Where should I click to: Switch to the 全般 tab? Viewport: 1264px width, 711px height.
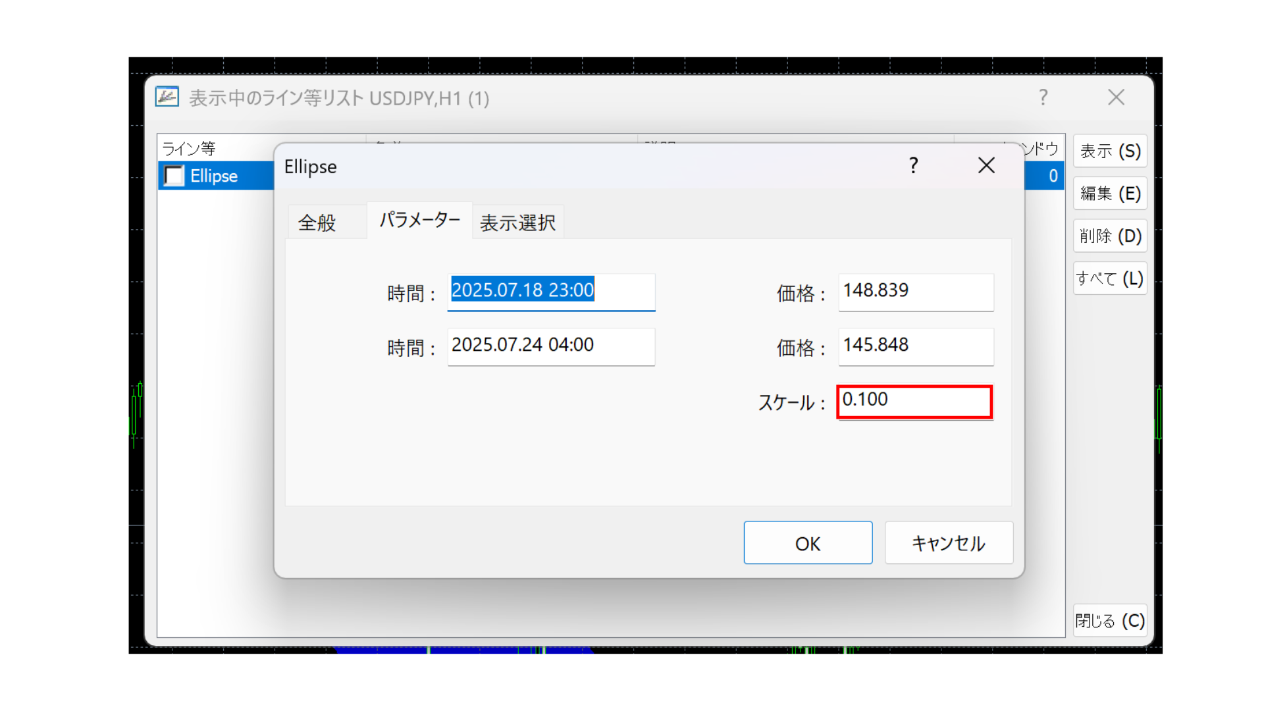317,223
